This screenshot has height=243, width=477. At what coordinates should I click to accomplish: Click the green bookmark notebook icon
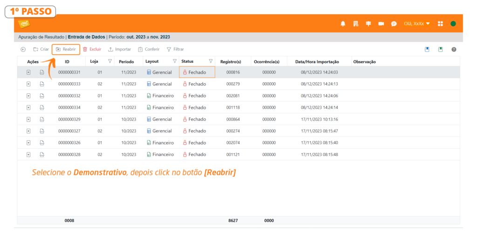[x=440, y=49]
